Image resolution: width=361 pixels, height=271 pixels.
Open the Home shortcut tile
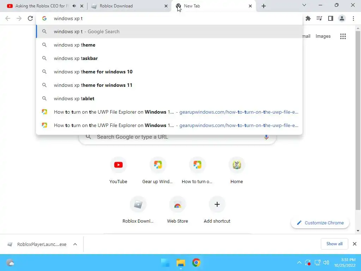pyautogui.click(x=237, y=170)
